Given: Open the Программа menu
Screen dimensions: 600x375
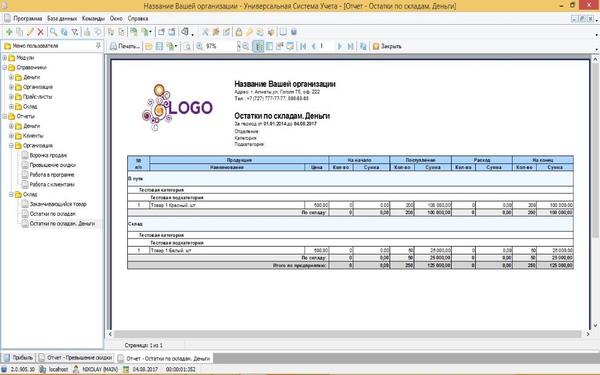Looking at the screenshot, I should (28, 18).
